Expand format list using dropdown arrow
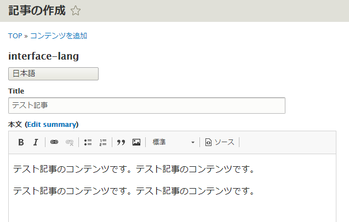The image size is (349, 222). coord(193,143)
